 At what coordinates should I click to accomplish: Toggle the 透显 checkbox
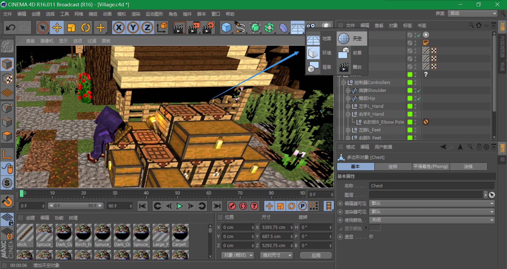point(371,237)
